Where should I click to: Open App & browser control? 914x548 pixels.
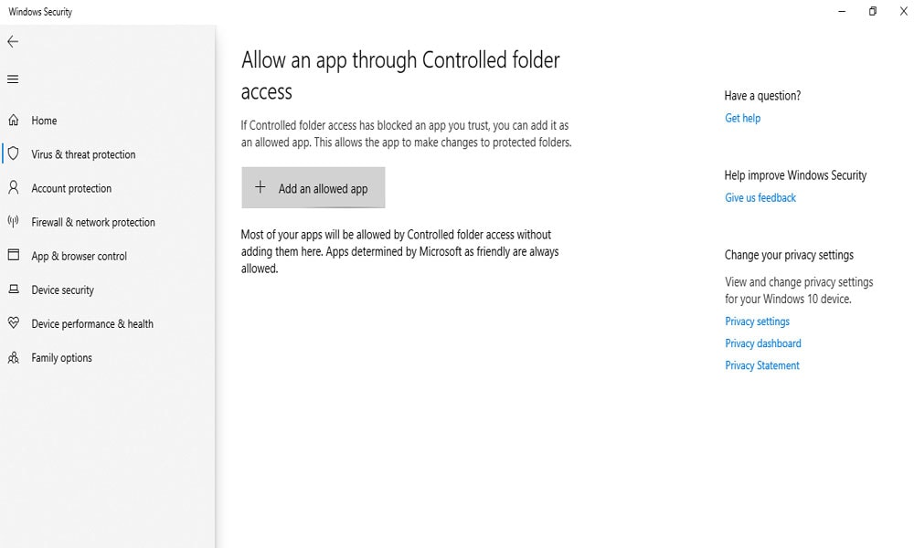coord(108,256)
